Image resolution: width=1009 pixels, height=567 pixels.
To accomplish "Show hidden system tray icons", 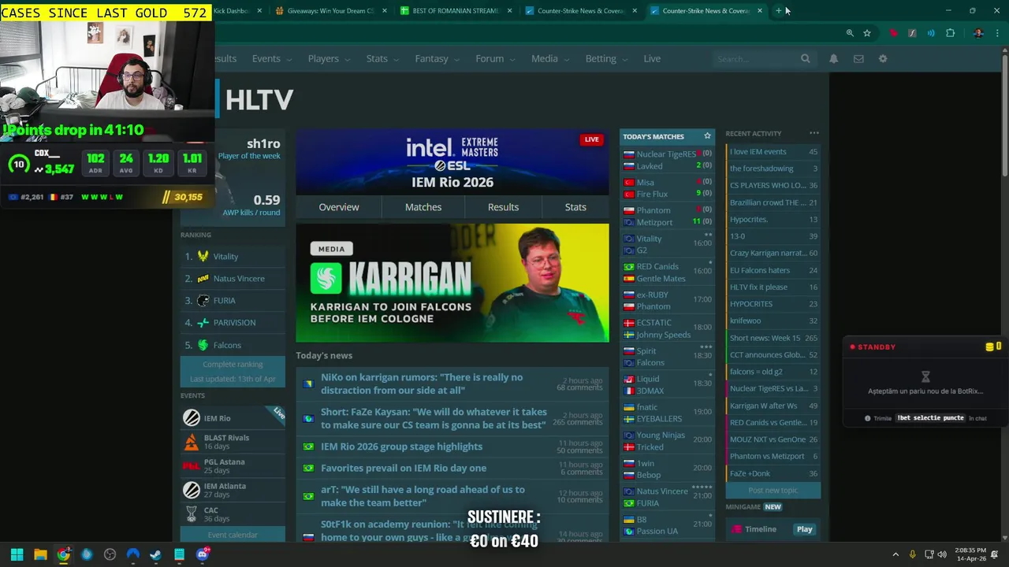I will click(895, 554).
